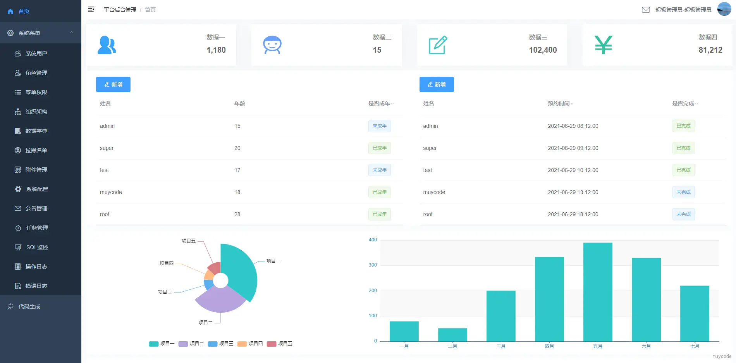Screen dimensions: 736x363
Task: Open 拉黑名单 from the sidebar
Action: tap(36, 150)
